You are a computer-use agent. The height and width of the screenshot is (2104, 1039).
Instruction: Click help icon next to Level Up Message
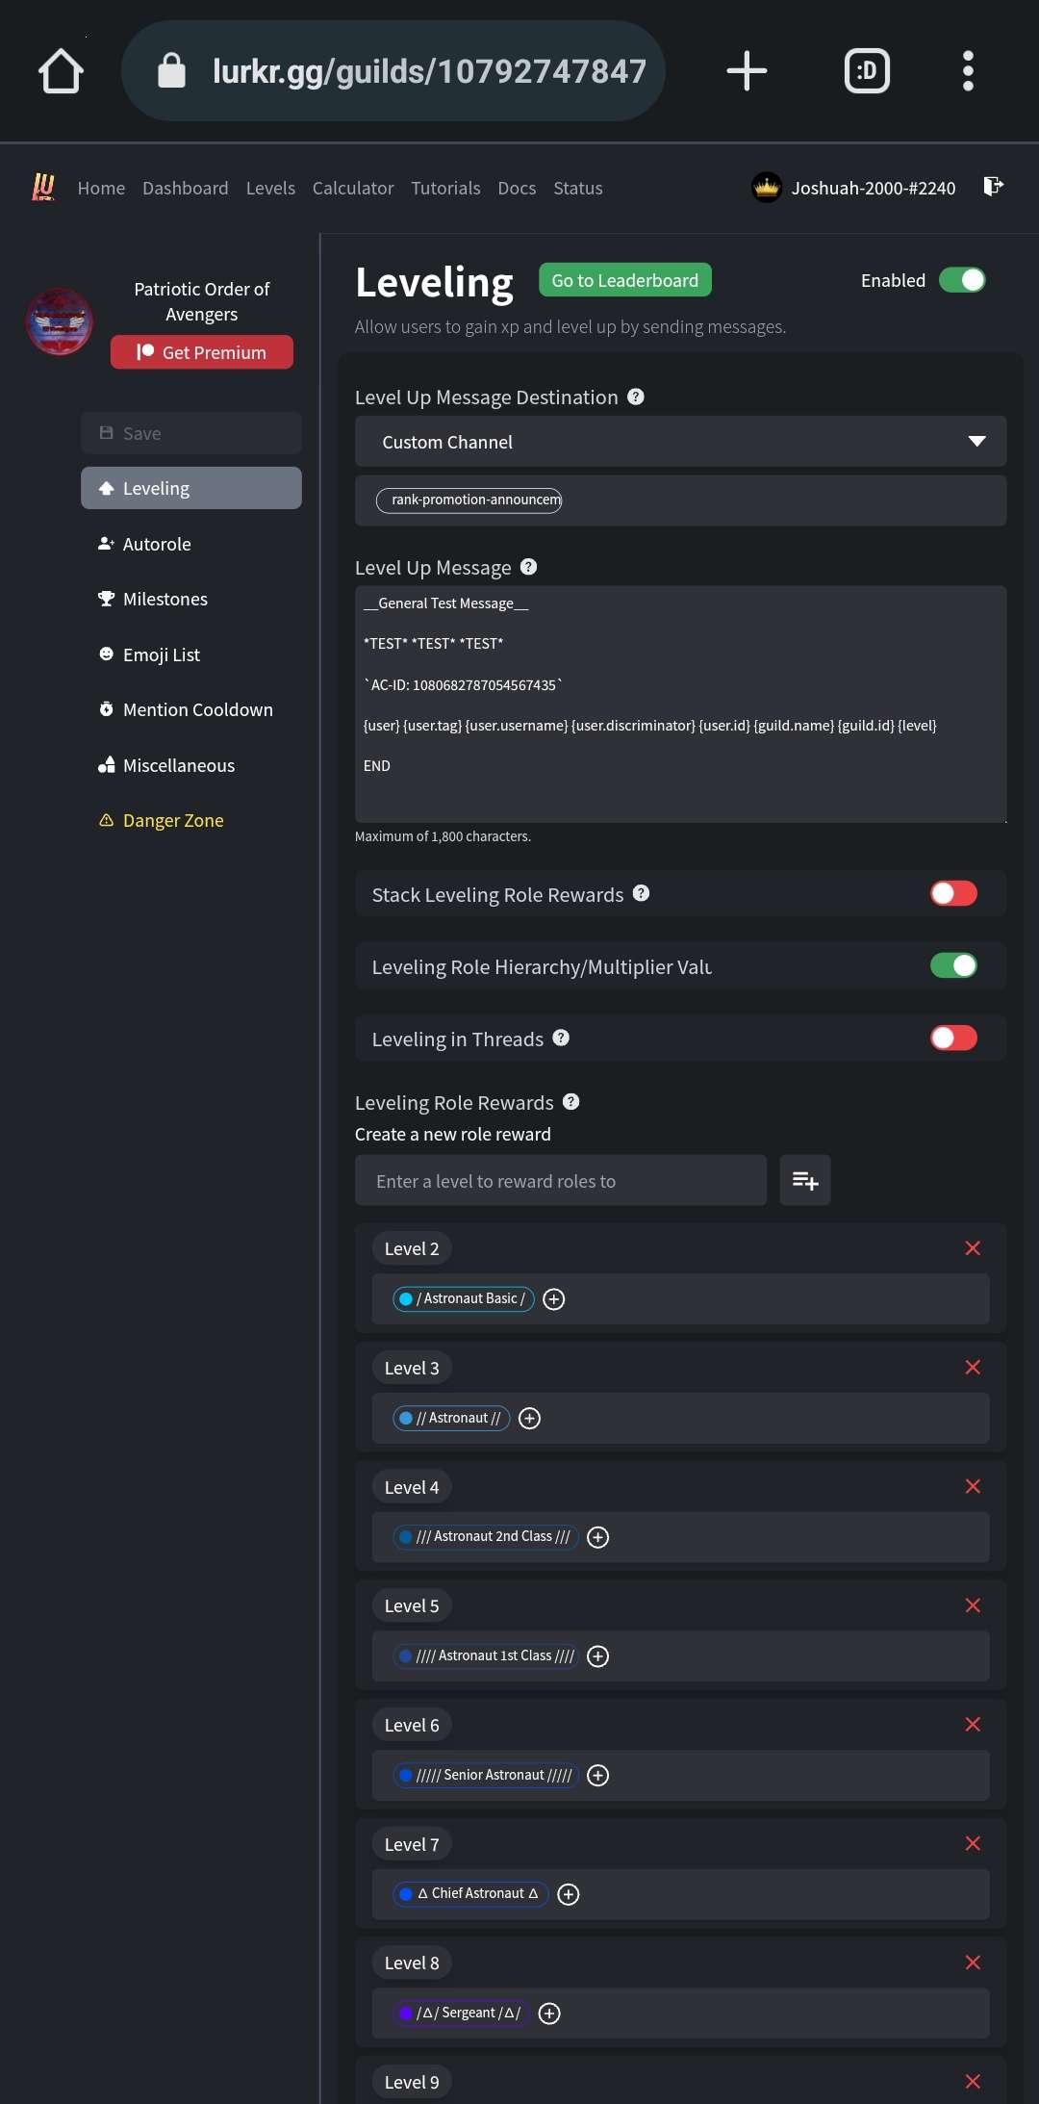(528, 567)
